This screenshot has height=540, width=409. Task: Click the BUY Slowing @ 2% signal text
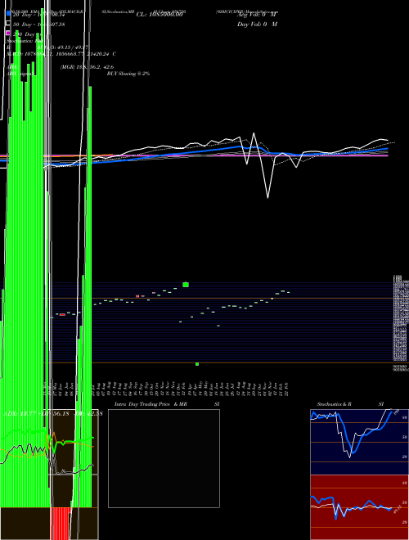[128, 74]
